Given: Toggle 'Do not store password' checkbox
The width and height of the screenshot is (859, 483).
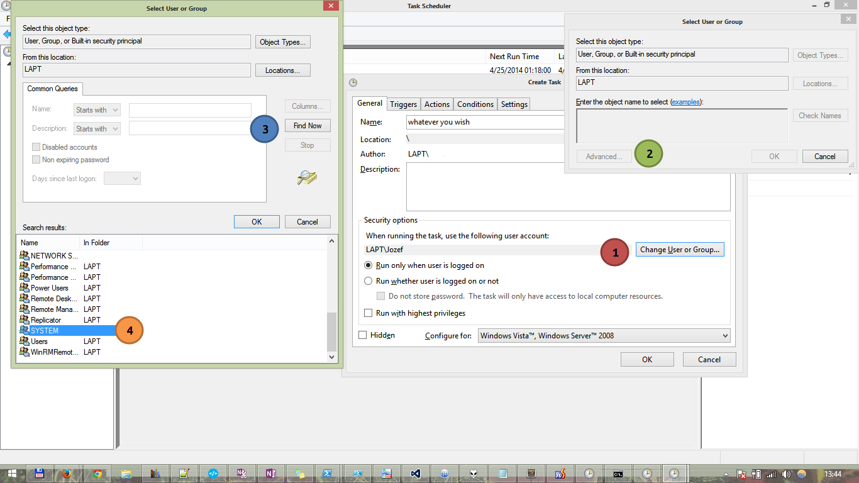Looking at the screenshot, I should 380,296.
